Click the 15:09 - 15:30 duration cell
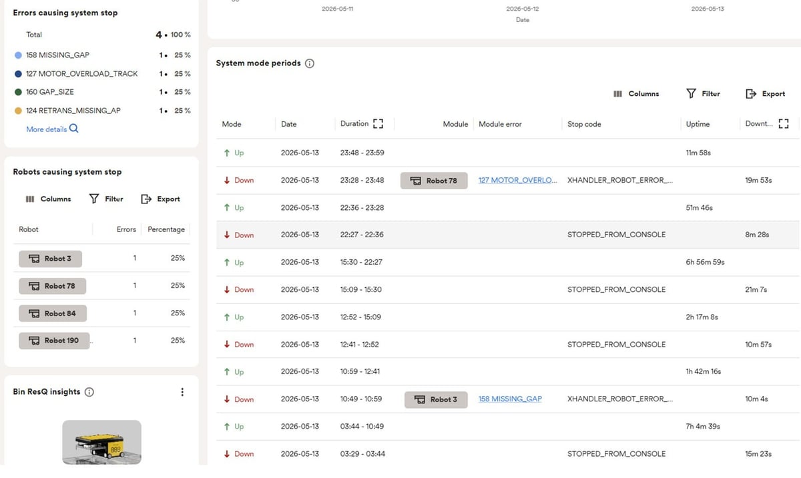 (361, 290)
